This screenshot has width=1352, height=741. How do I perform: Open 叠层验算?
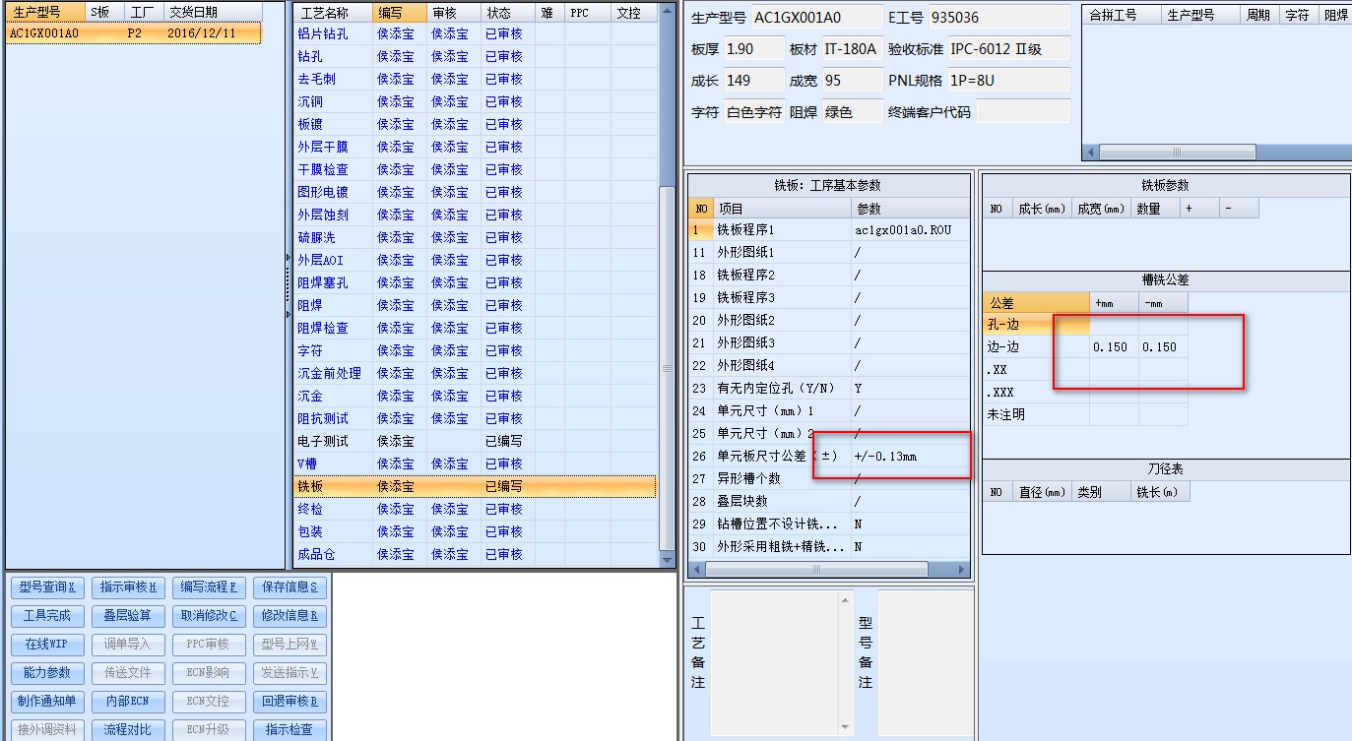coord(129,616)
